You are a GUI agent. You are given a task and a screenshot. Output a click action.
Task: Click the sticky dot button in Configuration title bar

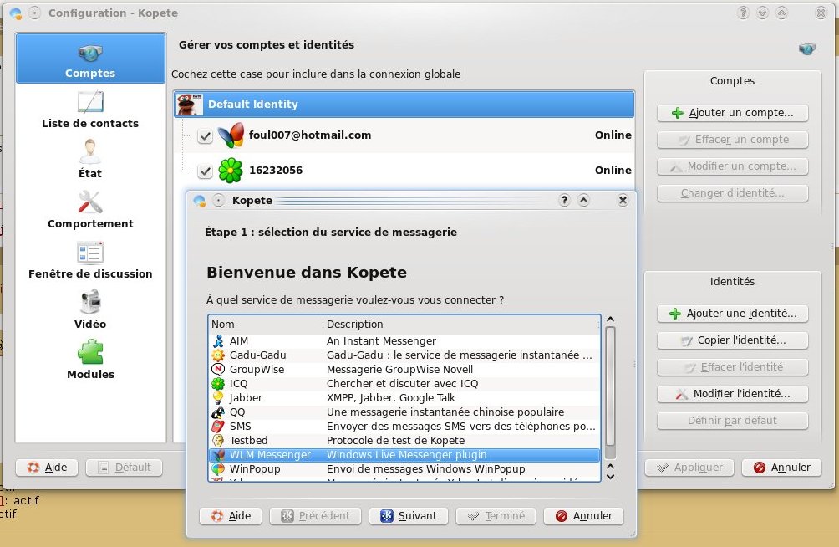(x=35, y=13)
